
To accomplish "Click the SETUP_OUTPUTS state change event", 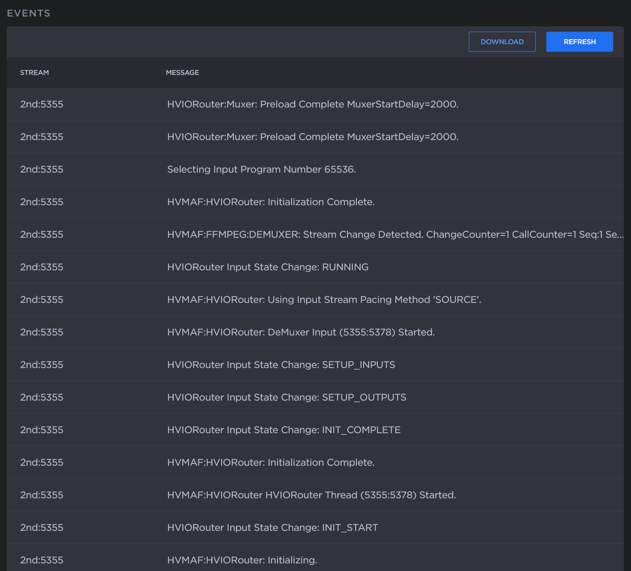I will (x=287, y=397).
